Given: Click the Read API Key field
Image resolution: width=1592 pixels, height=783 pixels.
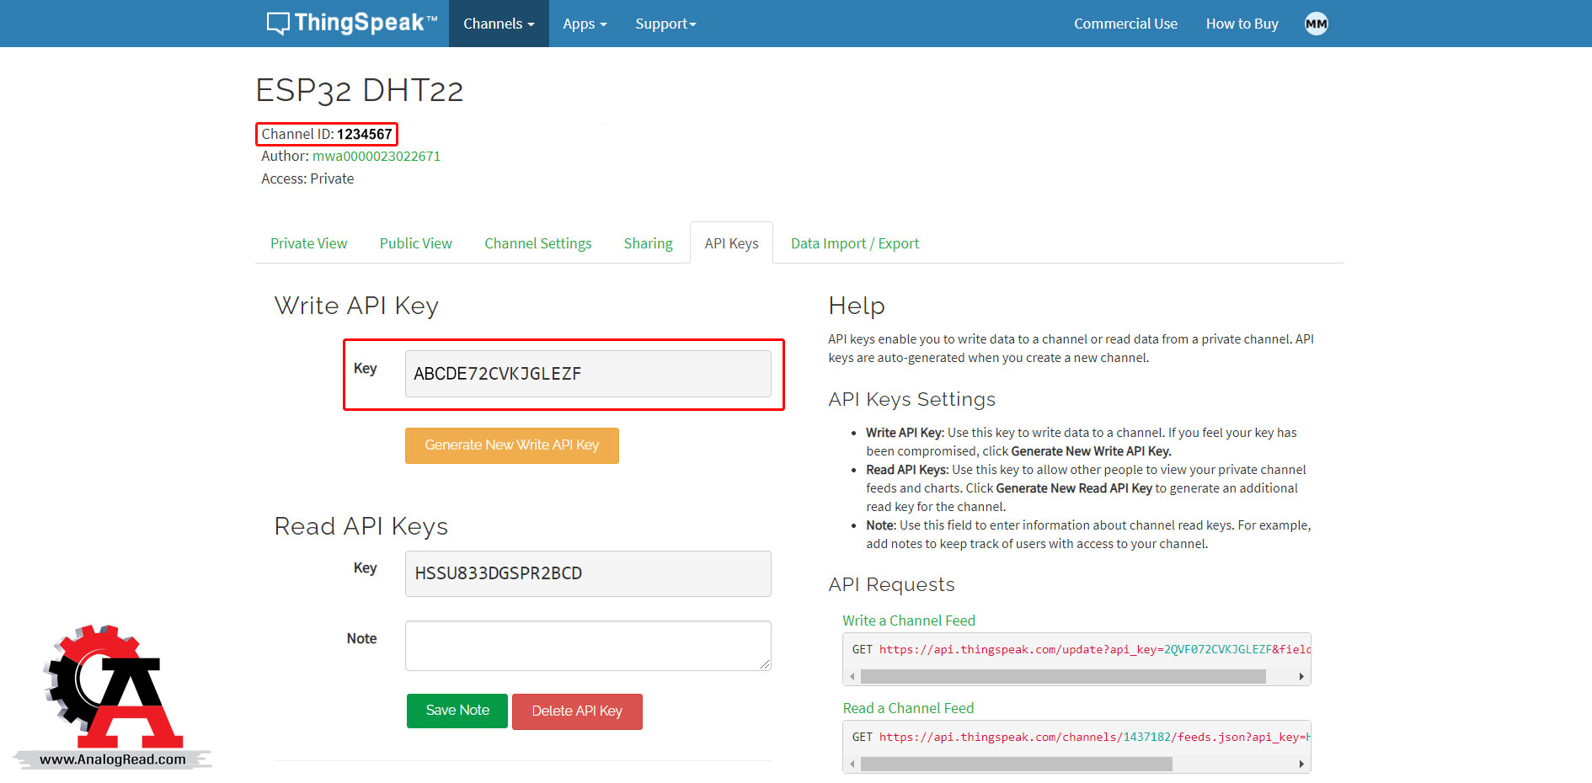Looking at the screenshot, I should (588, 573).
